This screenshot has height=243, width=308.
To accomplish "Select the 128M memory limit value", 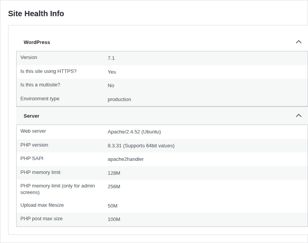I will (114, 173).
